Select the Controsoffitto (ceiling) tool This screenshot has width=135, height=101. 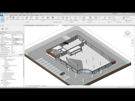(31, 18)
